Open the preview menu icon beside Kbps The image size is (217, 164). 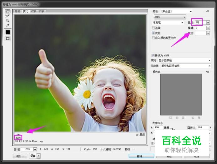point(41,141)
